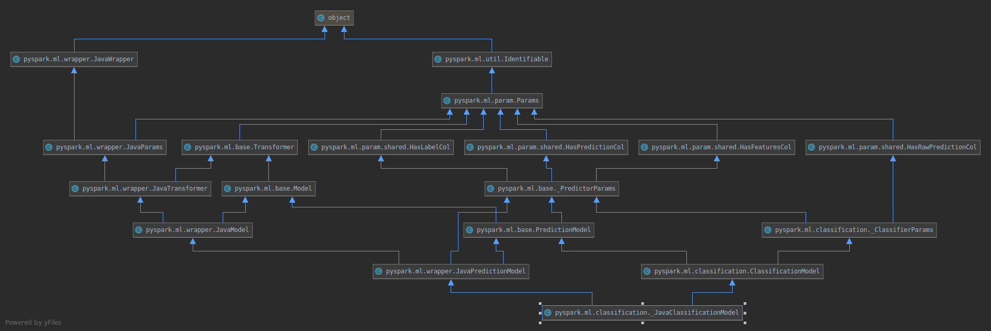
Task: Click the Identifiable class icon
Action: tap(438, 59)
